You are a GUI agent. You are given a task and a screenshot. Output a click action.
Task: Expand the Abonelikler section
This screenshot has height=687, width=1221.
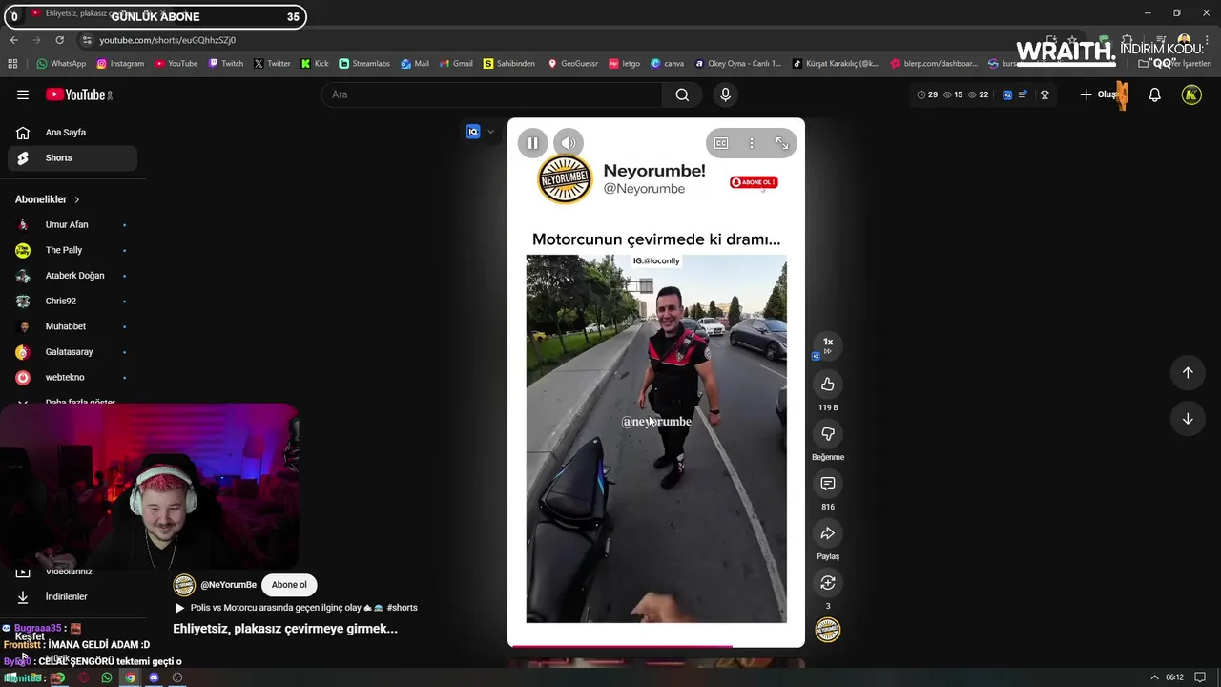(48, 199)
